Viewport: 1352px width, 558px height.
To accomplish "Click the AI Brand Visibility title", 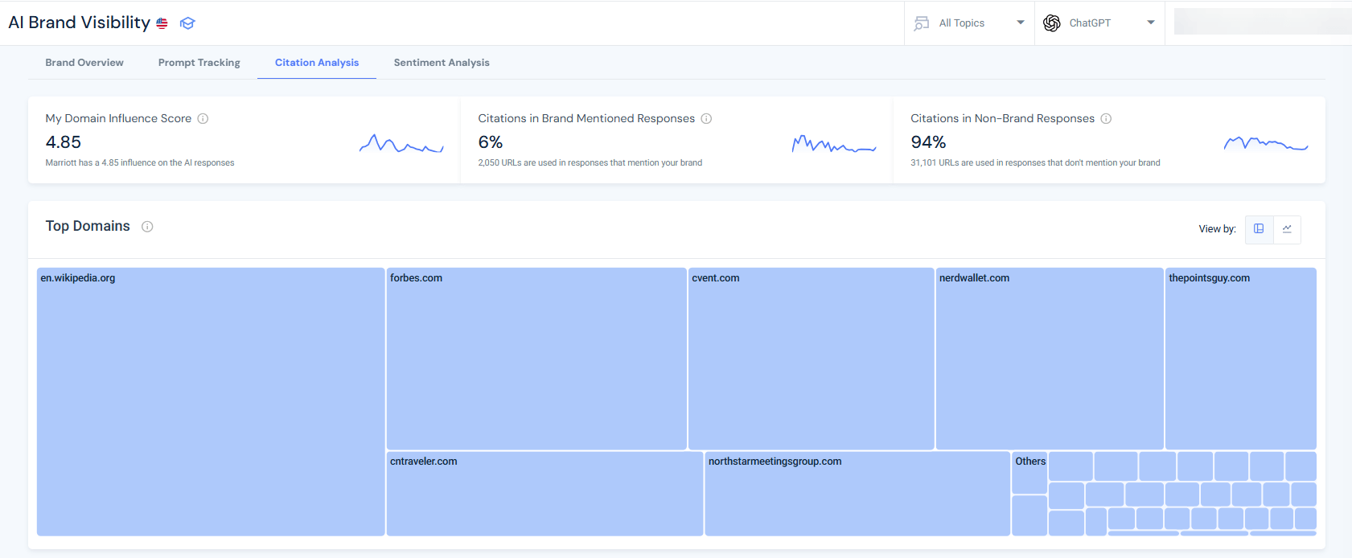I will coord(80,23).
